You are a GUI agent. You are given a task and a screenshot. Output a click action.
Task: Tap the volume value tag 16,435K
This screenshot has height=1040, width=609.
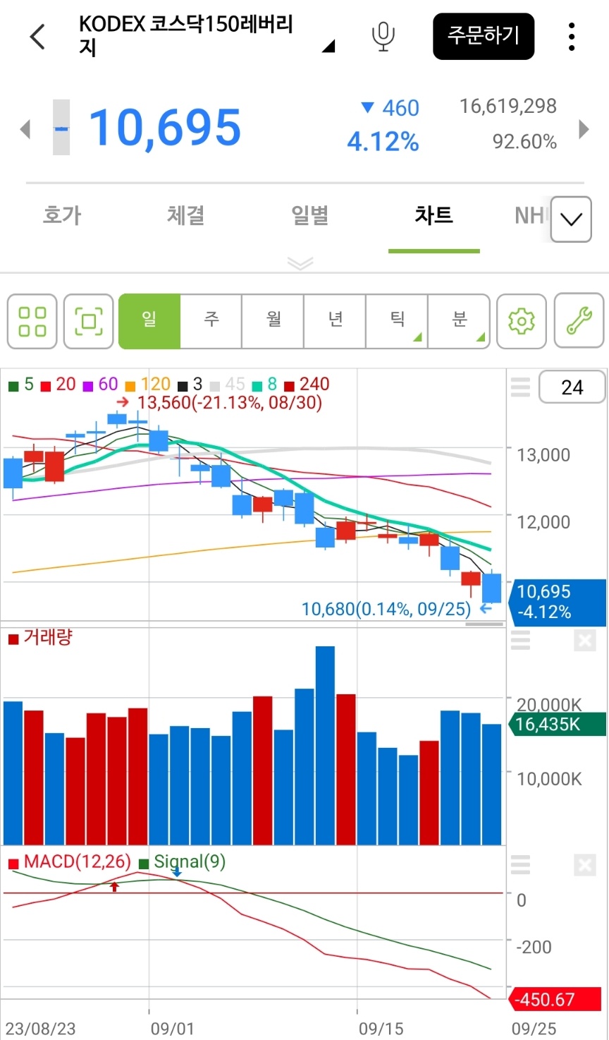click(556, 724)
